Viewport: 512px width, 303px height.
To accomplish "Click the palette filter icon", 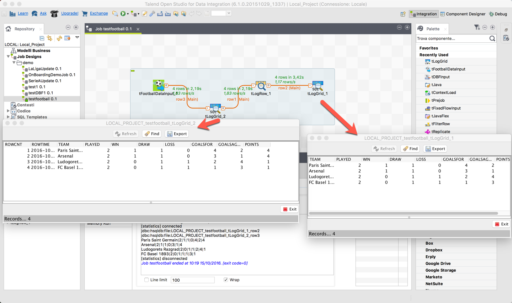I will click(x=477, y=27).
